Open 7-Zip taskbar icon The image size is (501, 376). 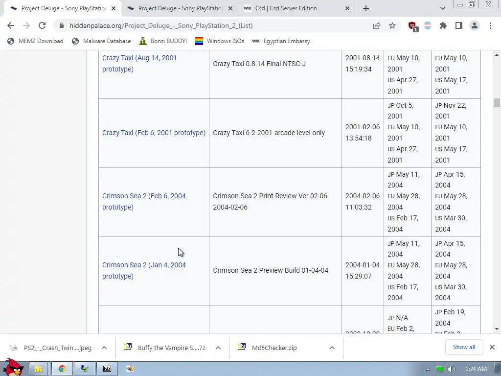(107, 369)
